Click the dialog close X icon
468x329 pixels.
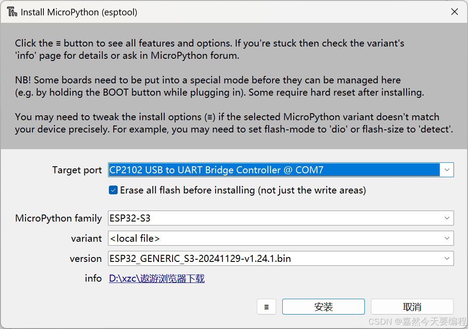coord(454,12)
